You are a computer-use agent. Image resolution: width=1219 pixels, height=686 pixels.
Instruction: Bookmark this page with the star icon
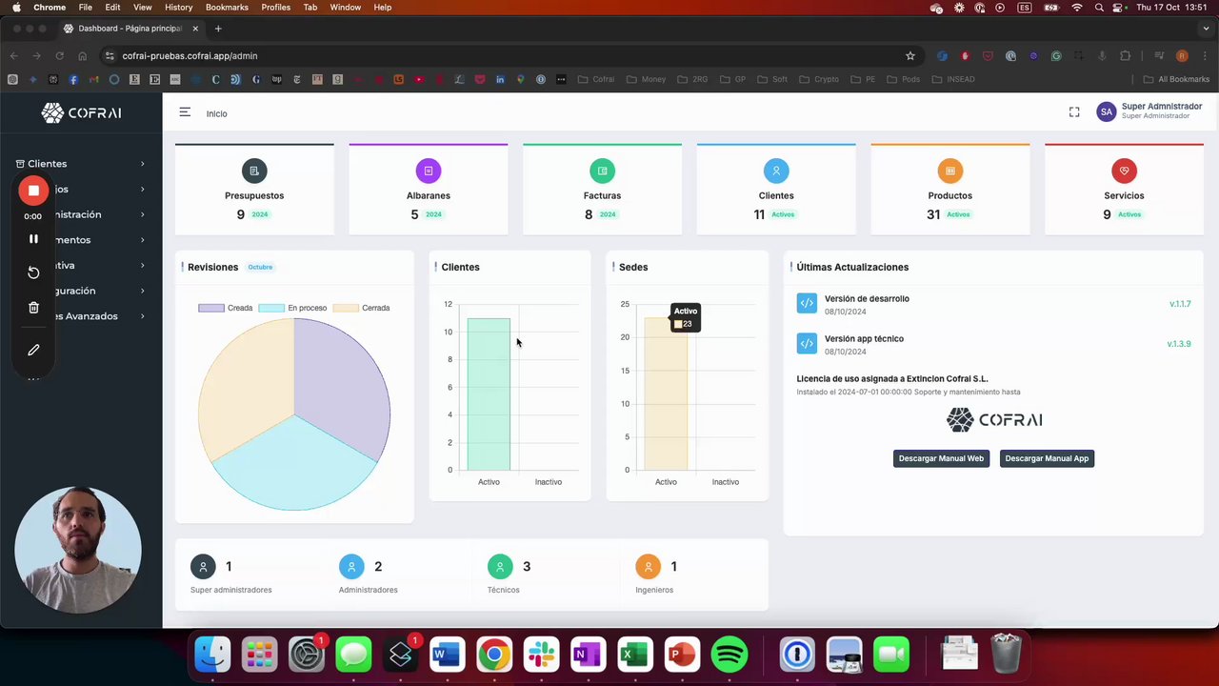tap(909, 55)
